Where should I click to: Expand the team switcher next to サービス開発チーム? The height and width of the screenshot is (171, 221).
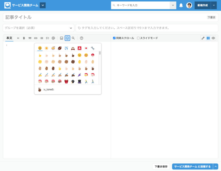[x=43, y=5]
